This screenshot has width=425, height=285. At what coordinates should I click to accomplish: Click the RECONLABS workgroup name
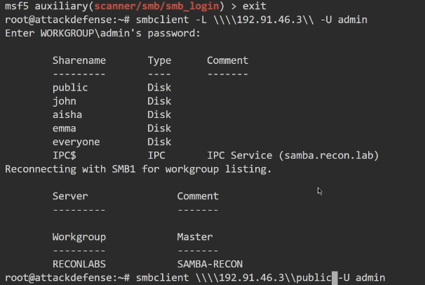(79, 264)
